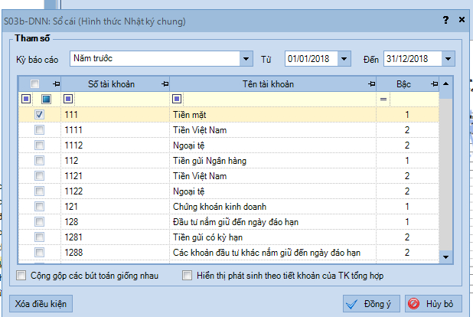Screen dimensions: 473x317
Task: Enable Hiển thị phát sinh theo tiết khoản option
Action: pos(188,276)
